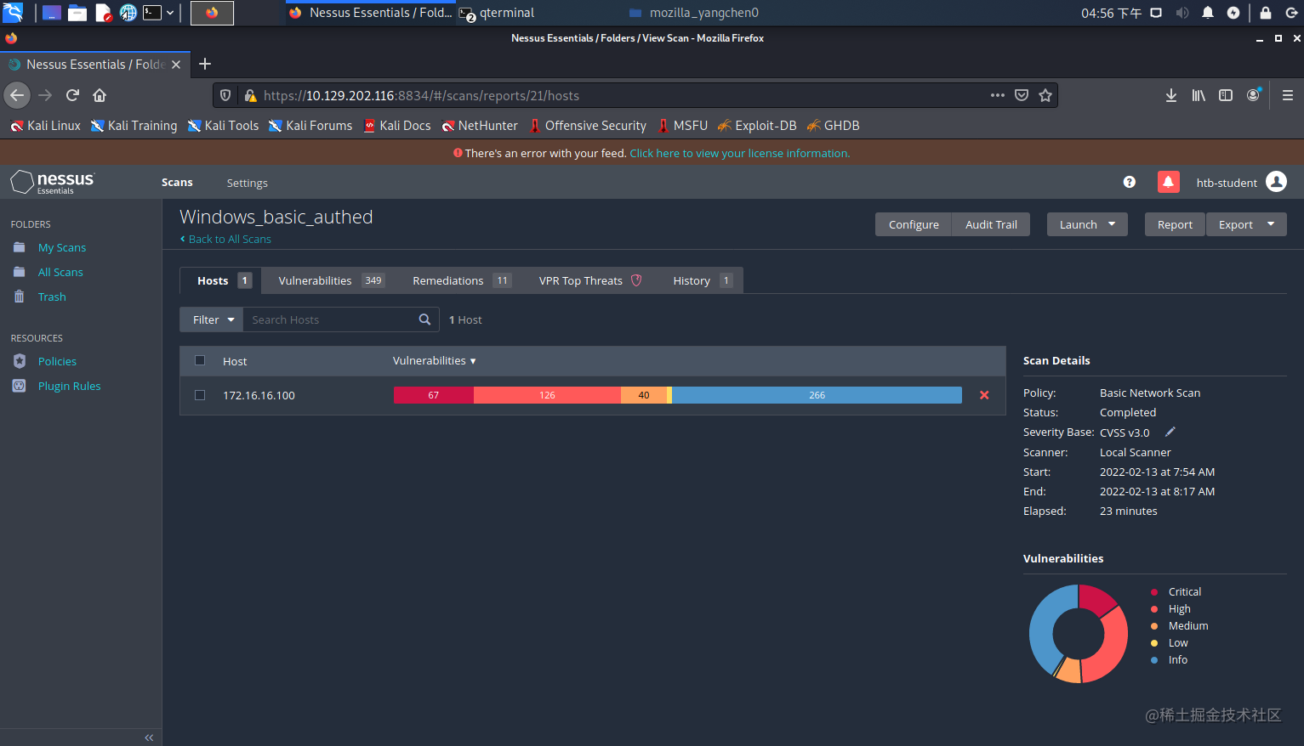Open Policies under Resources
Screen dimensions: 1304x746
click(57, 362)
